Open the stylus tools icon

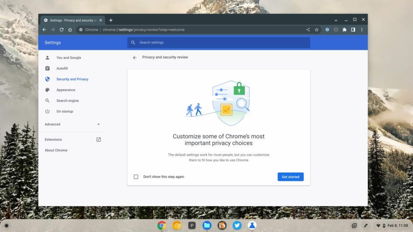pyautogui.click(x=366, y=226)
